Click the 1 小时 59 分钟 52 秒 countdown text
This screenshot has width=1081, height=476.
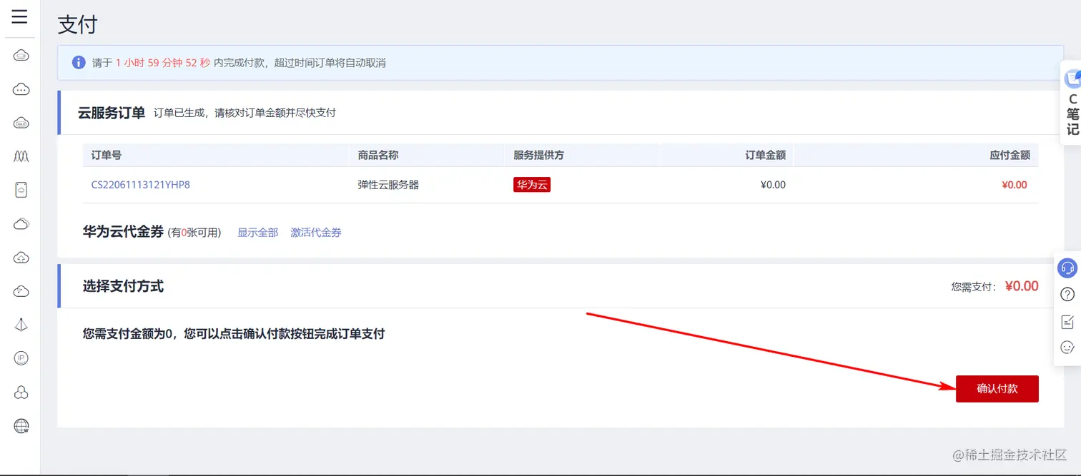point(163,63)
